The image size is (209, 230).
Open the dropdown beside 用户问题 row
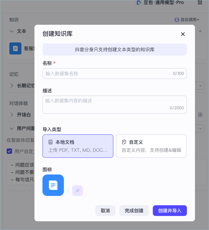tap(201, 128)
